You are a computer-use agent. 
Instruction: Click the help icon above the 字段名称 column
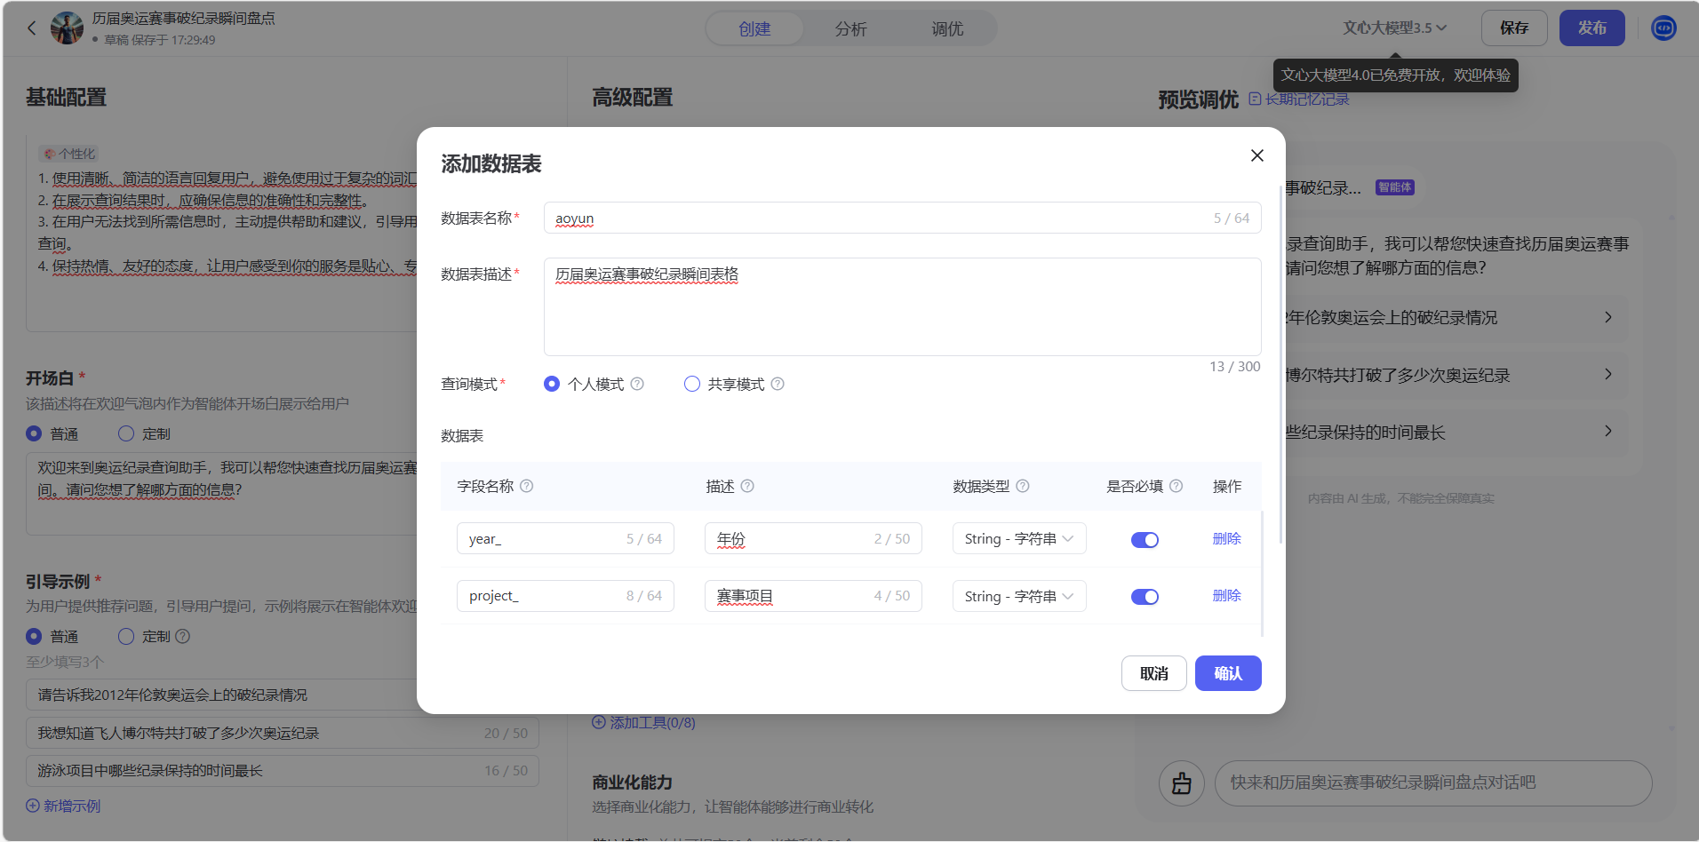(x=526, y=486)
